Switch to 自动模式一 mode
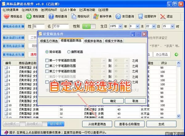This screenshot has width=185, height=136. pyautogui.click(x=11, y=124)
